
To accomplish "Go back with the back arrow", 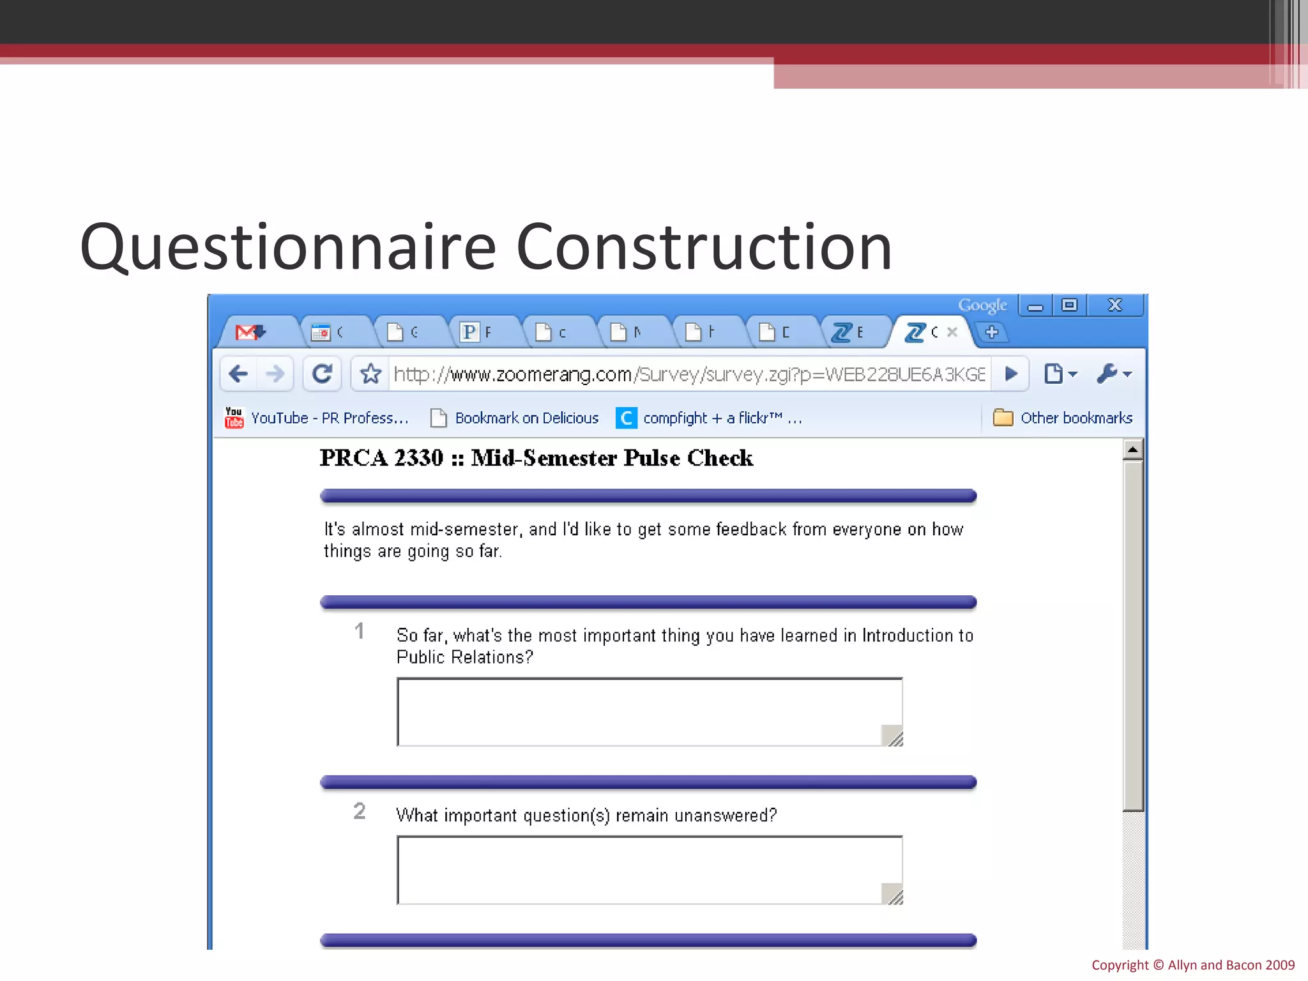I will point(238,374).
